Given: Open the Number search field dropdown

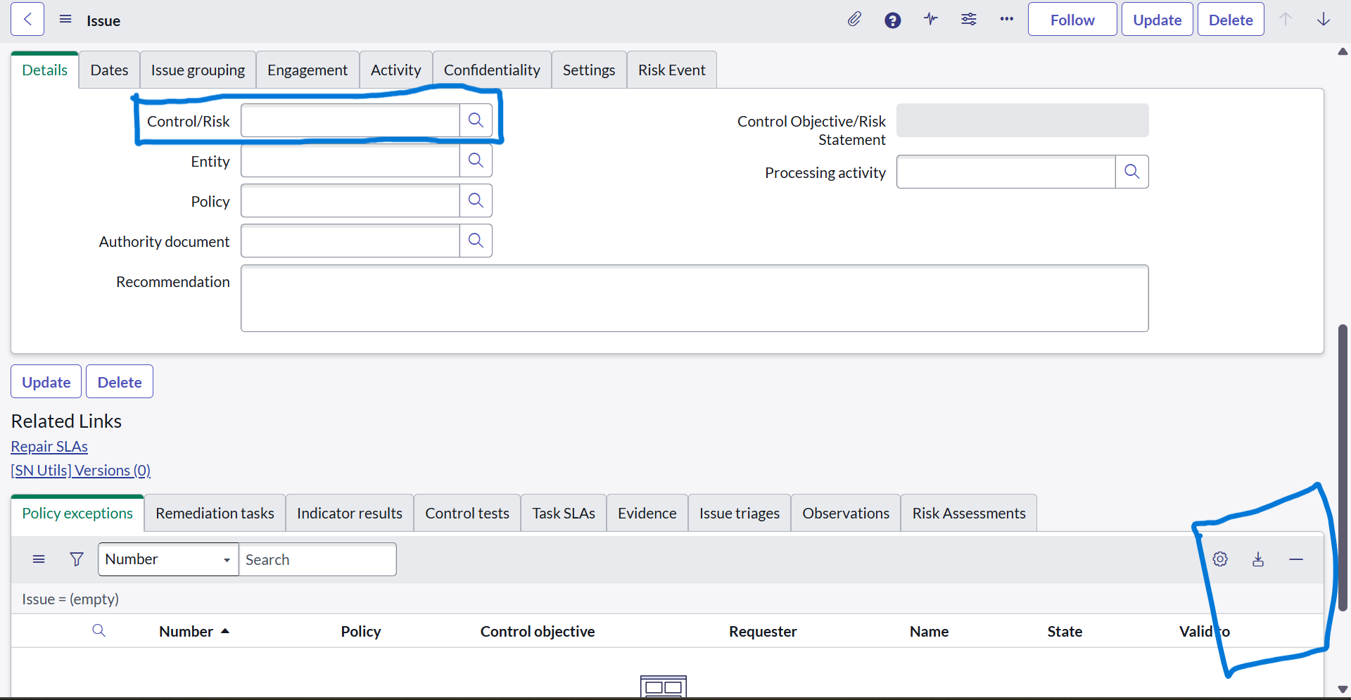Looking at the screenshot, I should [x=168, y=559].
